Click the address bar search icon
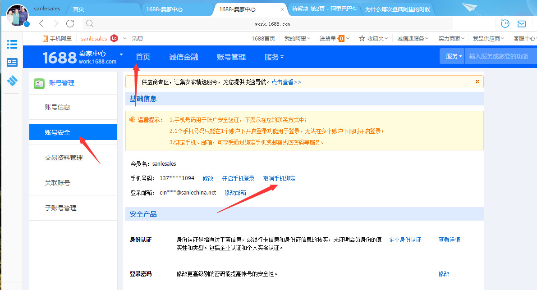The width and height of the screenshot is (537, 290). (x=90, y=23)
